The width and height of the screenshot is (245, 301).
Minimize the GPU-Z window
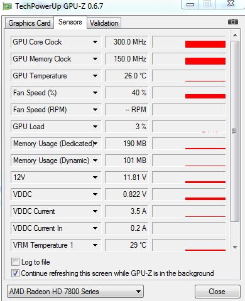[x=190, y=4]
